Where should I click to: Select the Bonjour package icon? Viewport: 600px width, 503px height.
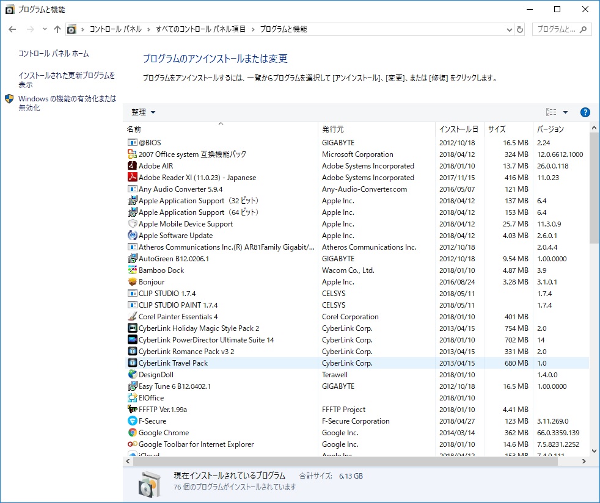tap(133, 281)
